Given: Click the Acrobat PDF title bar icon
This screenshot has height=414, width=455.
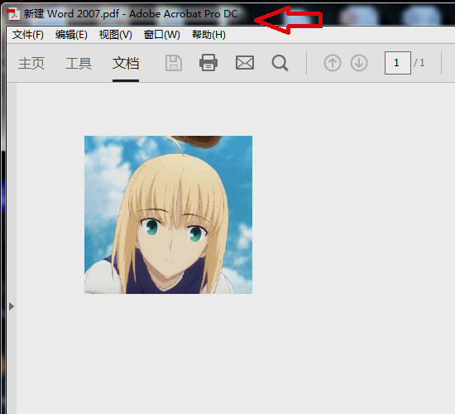Looking at the screenshot, I should (x=13, y=13).
